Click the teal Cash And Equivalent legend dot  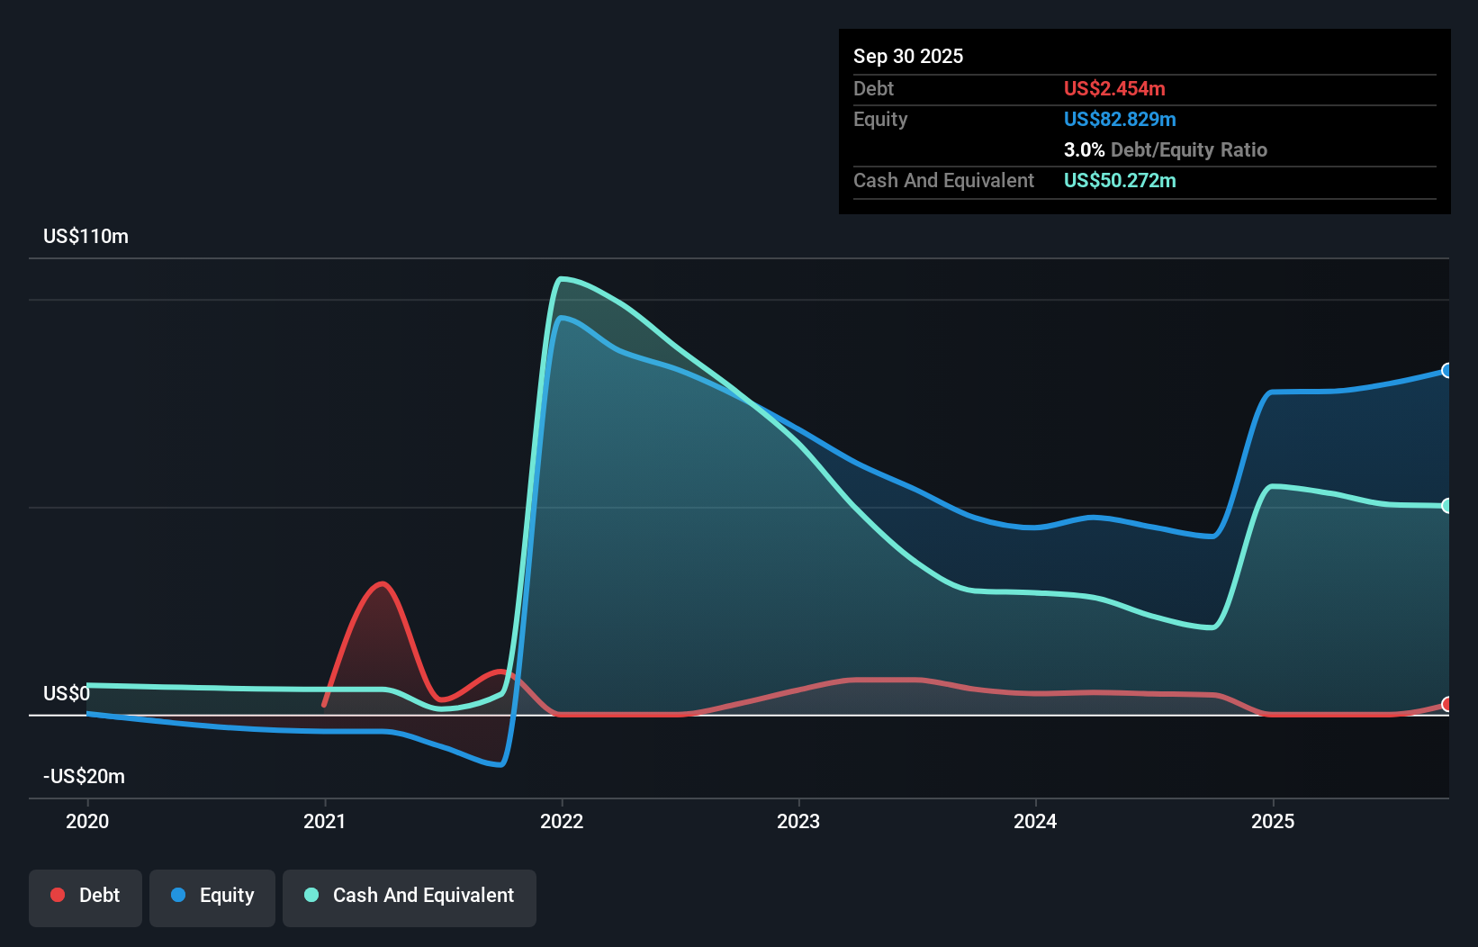311,895
